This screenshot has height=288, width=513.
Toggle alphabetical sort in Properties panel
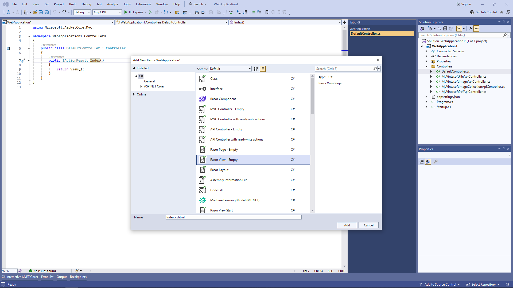click(x=428, y=162)
